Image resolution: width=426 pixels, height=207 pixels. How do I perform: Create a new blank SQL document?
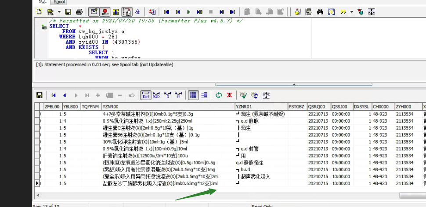(x=39, y=12)
